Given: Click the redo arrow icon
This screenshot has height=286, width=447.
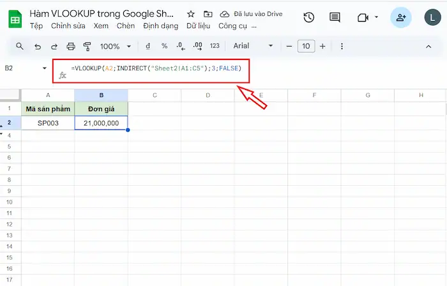Looking at the screenshot, I should click(54, 46).
